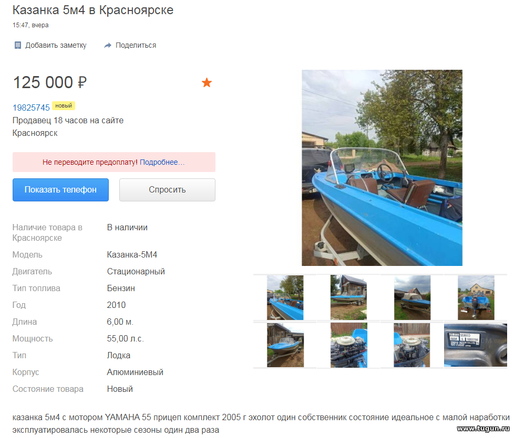Viewport: 515px width, 438px height.
Task: Select thumbnail showing boat stern with motor
Action: (476, 298)
